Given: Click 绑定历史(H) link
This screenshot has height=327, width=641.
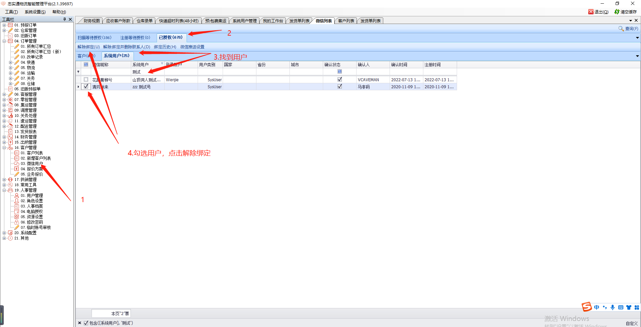Looking at the screenshot, I should pyautogui.click(x=165, y=47).
